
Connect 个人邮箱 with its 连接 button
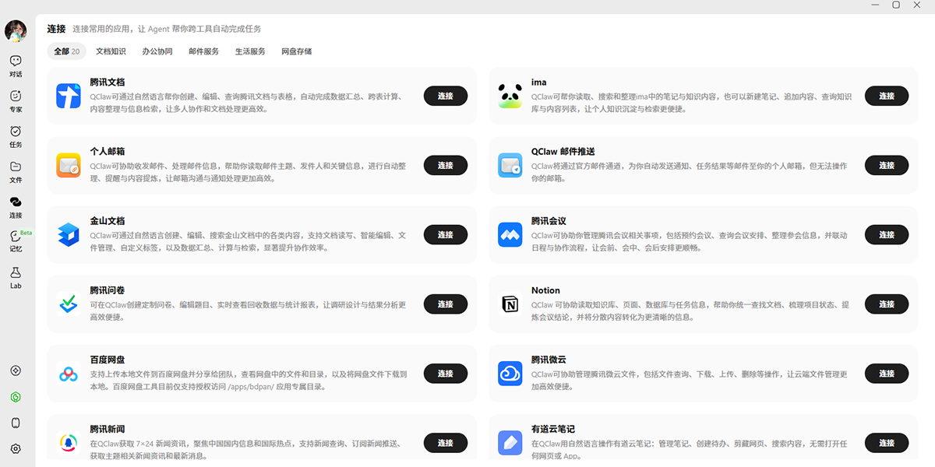click(x=446, y=165)
